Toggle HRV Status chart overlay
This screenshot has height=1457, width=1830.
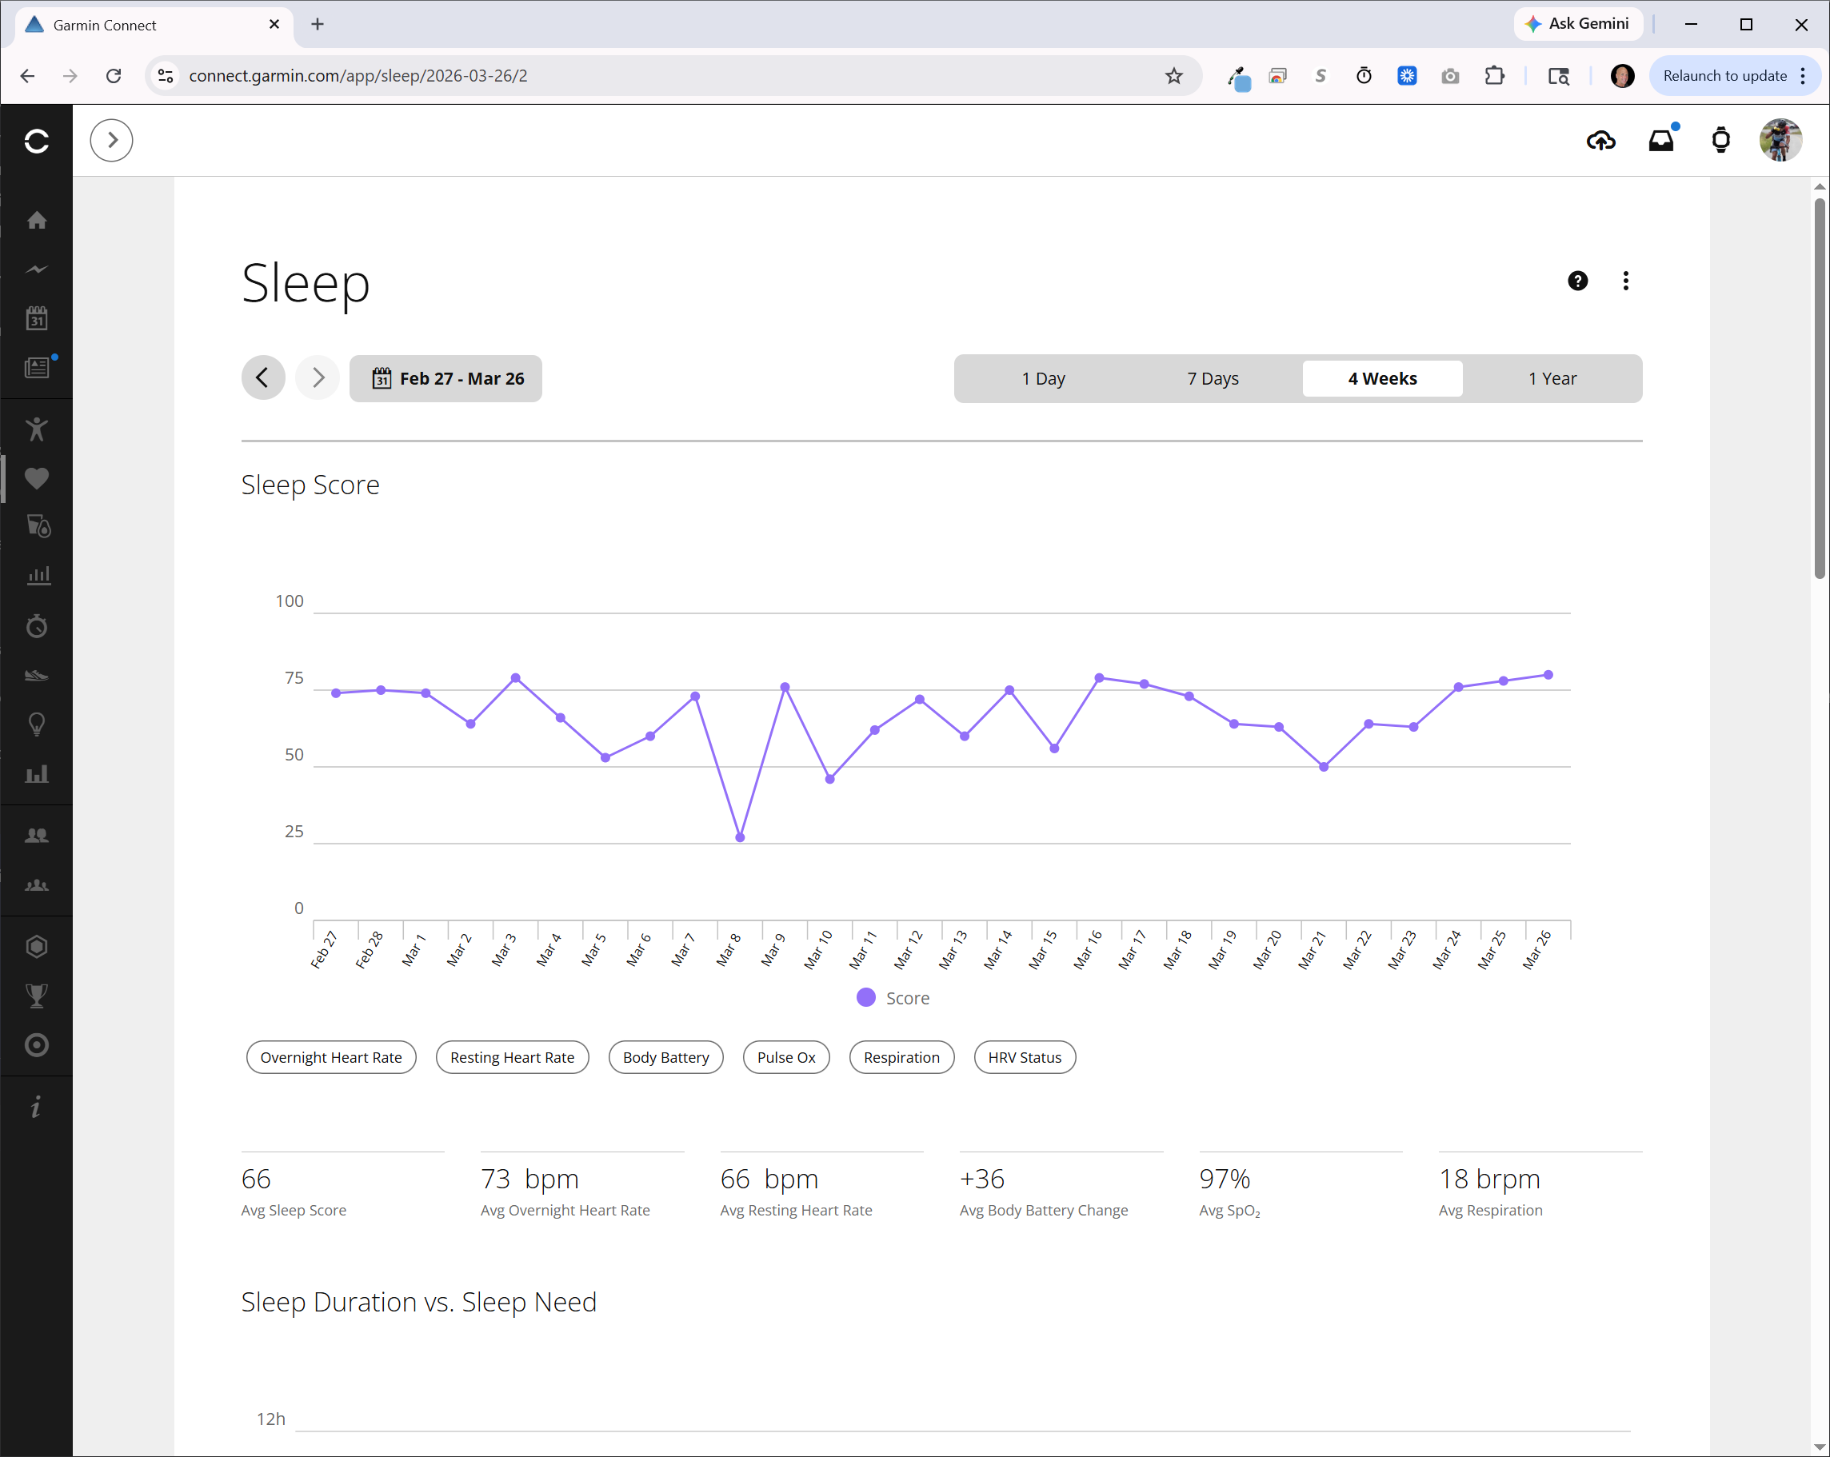tap(1024, 1057)
